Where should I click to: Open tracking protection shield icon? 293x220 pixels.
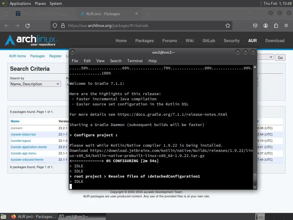[55, 25]
